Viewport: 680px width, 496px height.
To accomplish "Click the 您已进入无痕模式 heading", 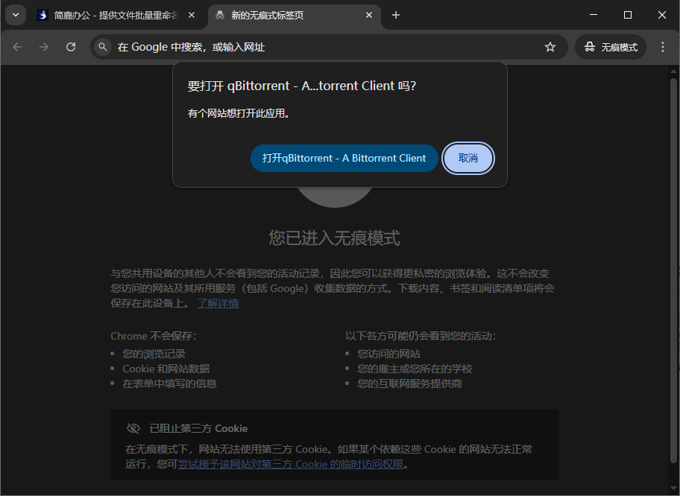I will [334, 238].
